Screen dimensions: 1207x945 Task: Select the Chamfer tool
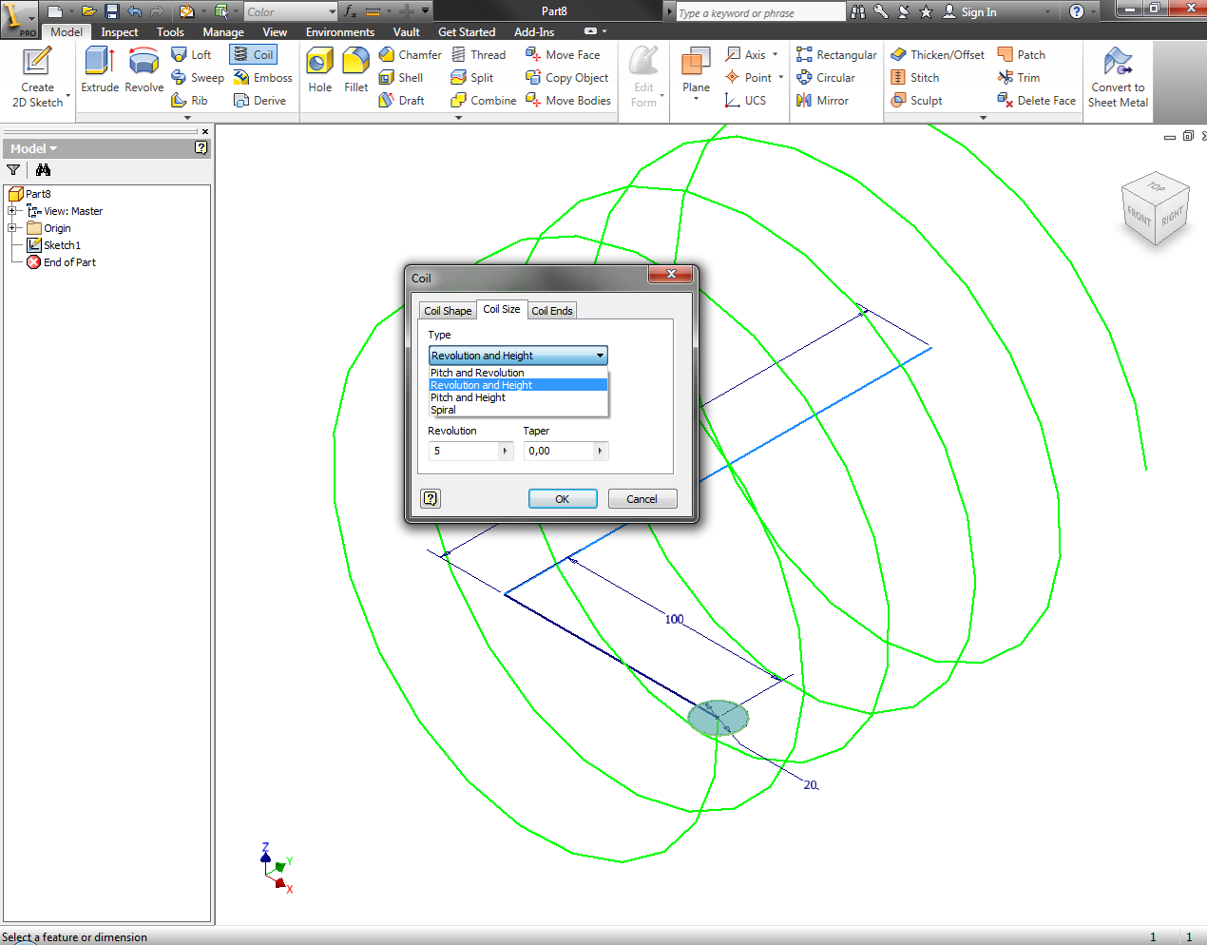point(410,55)
